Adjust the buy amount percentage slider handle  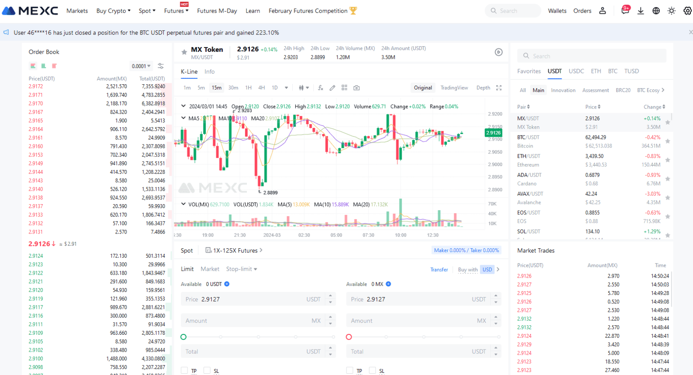point(184,337)
